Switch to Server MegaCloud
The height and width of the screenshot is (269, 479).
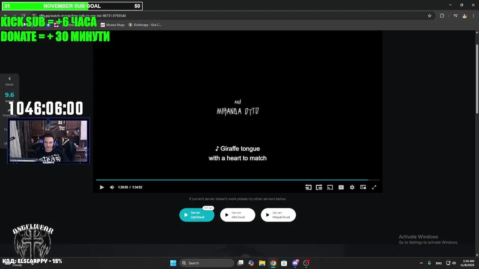[278, 215]
